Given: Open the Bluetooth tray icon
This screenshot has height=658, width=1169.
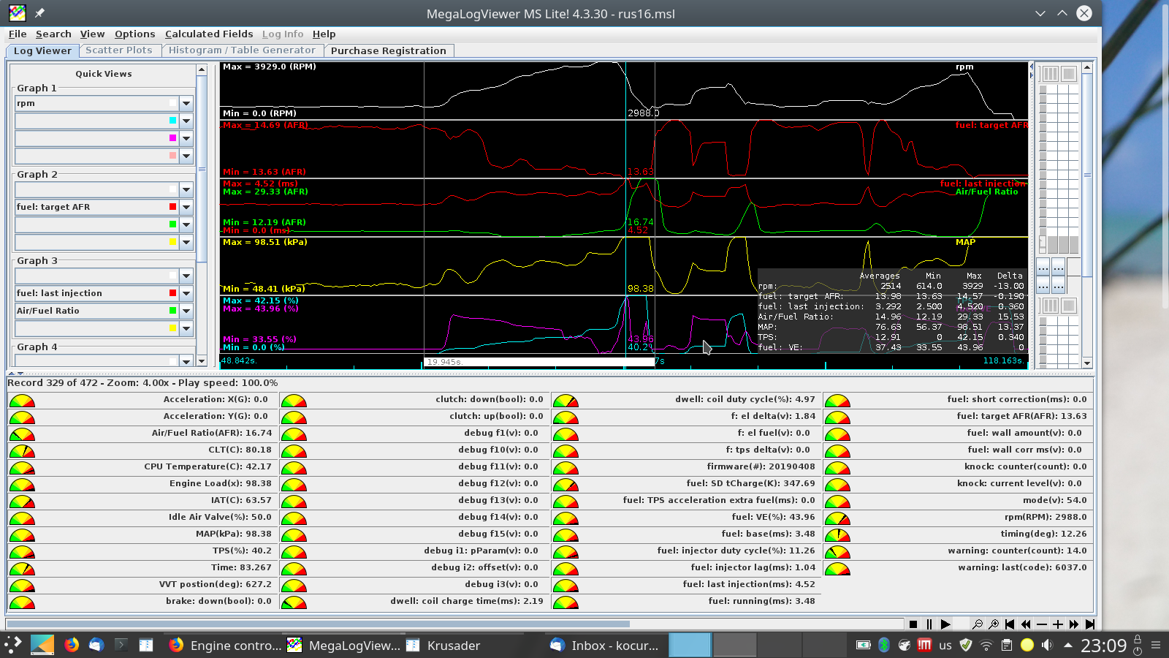Looking at the screenshot, I should pyautogui.click(x=883, y=645).
